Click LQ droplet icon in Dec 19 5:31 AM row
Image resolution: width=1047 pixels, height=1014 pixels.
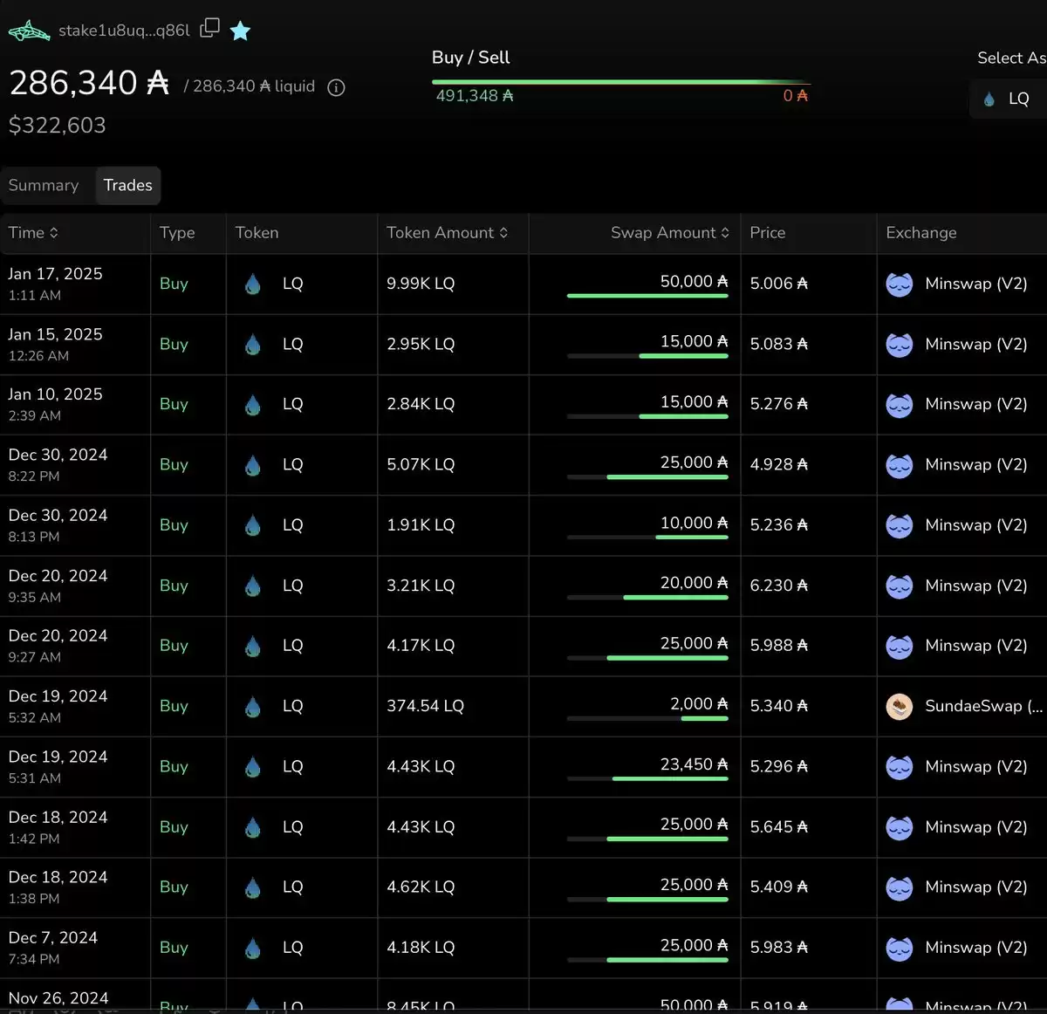pyautogui.click(x=253, y=767)
